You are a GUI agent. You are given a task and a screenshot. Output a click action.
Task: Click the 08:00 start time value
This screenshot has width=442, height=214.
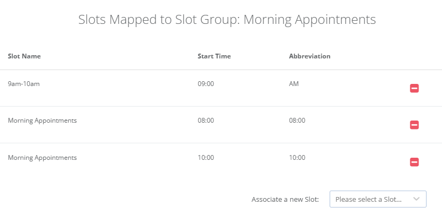pos(206,121)
